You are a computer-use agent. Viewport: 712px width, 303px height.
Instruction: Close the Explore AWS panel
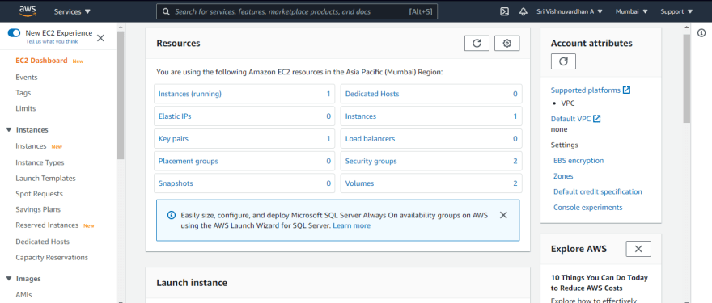pyautogui.click(x=638, y=249)
